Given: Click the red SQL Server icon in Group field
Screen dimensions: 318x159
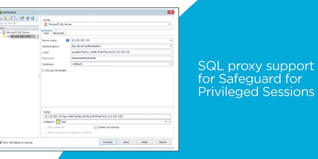Looking at the screenshot, I should [x=46, y=24].
